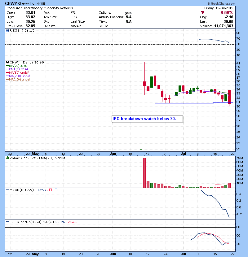
Task: Click the High value 33.82
Action: [30, 17]
